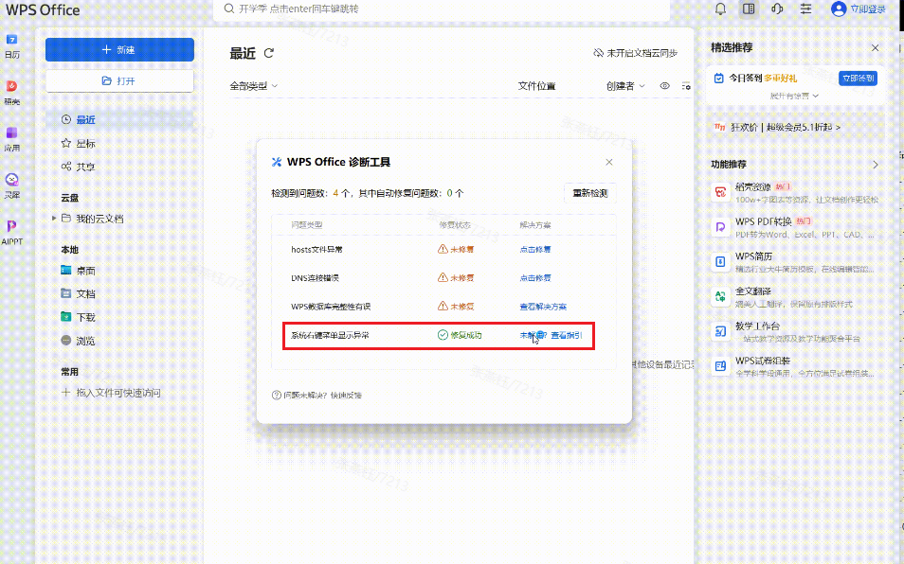Click 点击修复 for hosts文件异常
The image size is (904, 564).
pos(535,249)
